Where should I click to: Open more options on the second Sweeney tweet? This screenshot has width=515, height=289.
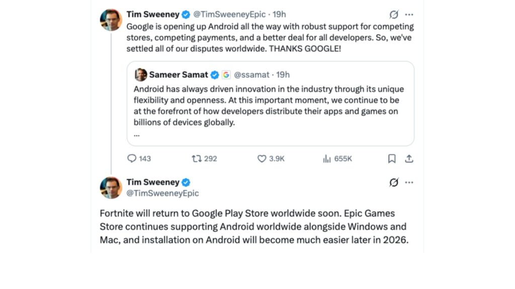(409, 182)
